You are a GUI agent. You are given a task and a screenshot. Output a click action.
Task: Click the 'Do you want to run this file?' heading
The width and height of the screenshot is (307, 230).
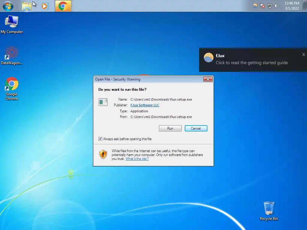pos(122,89)
